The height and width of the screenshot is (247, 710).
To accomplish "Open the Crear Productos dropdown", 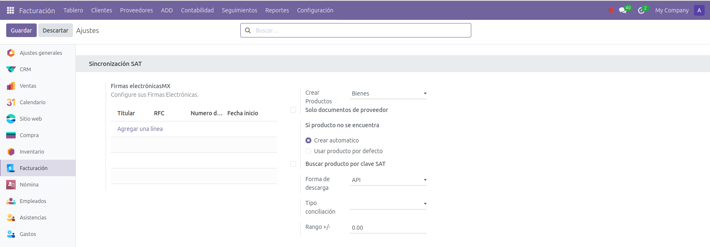I will pos(388,93).
